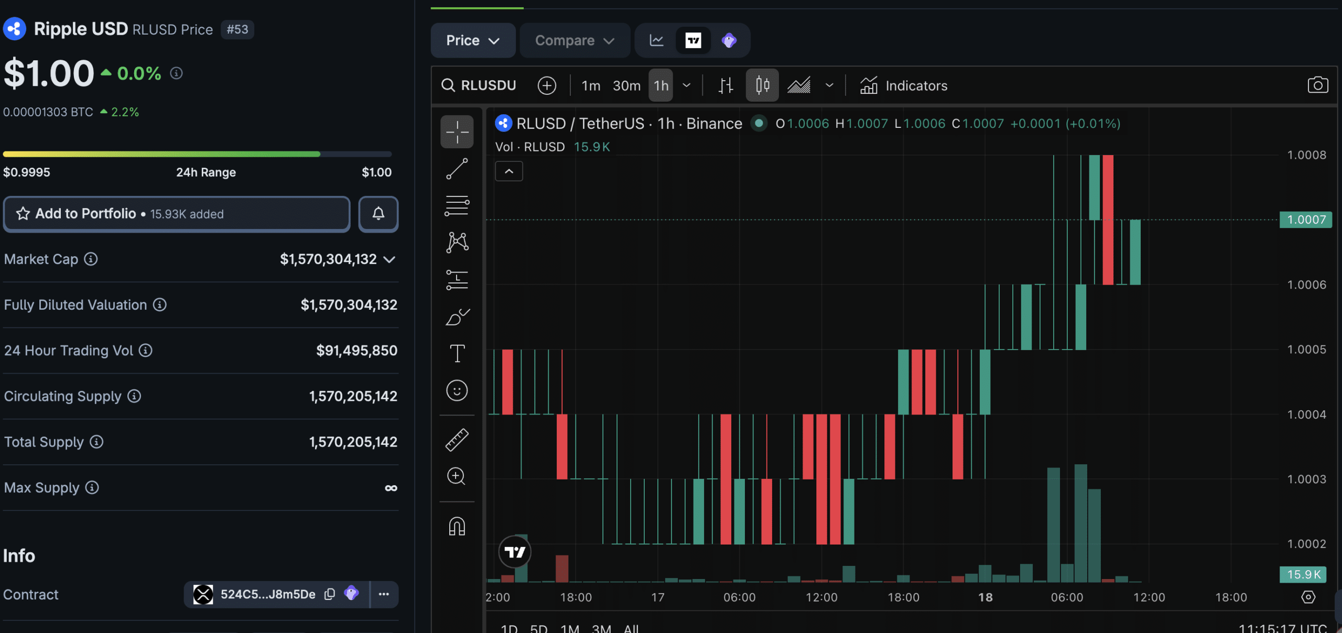Open the Indicators menu
Viewport: 1342px width, 633px height.
(x=904, y=85)
